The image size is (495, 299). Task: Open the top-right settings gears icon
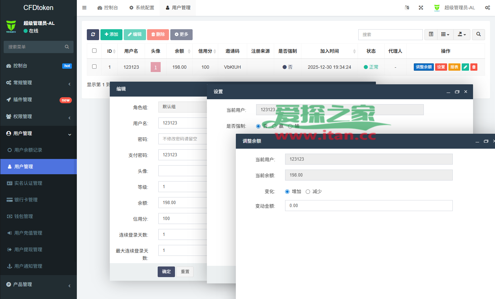point(487,8)
